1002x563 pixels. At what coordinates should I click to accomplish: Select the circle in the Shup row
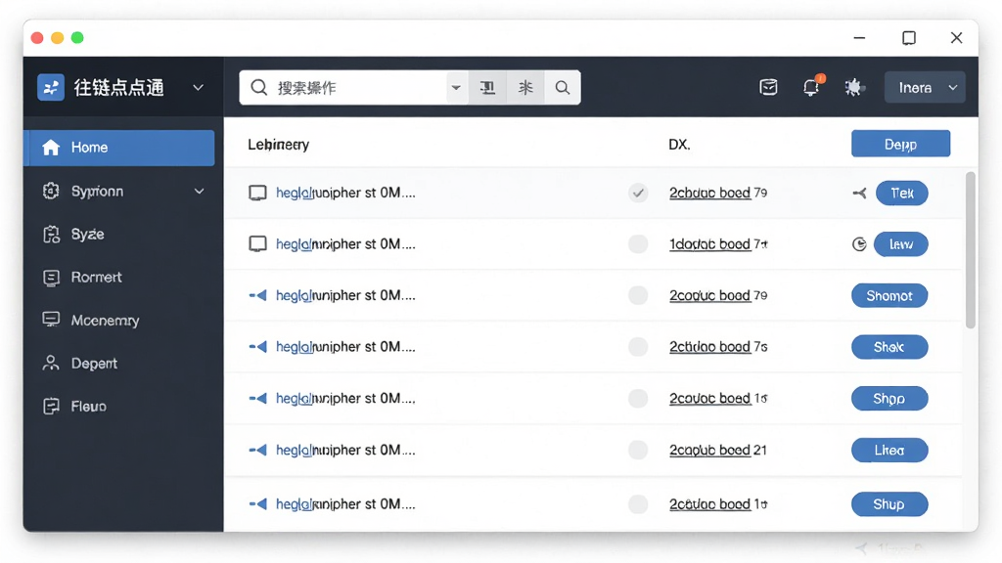point(638,504)
